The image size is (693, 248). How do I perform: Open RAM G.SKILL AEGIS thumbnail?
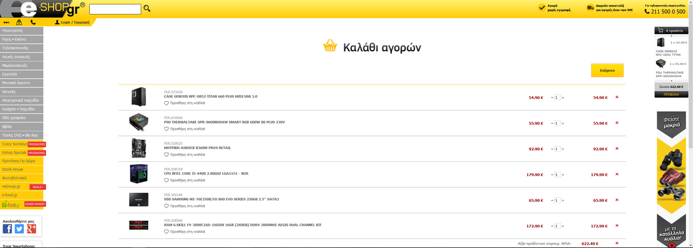139,225
